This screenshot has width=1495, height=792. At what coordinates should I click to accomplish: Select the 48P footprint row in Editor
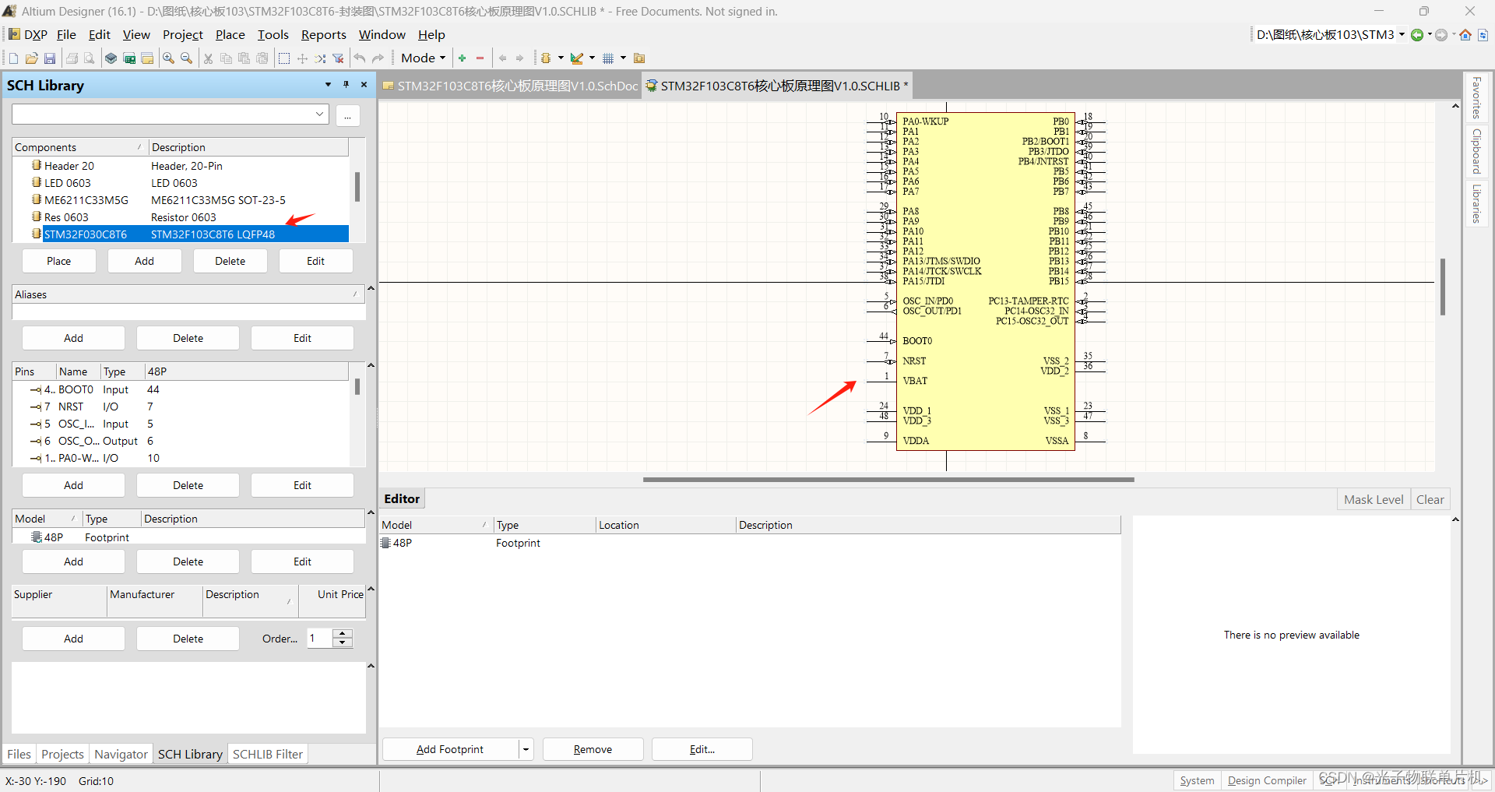(x=750, y=543)
